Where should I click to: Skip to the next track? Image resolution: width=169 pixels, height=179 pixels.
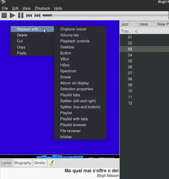(x=37, y=15)
